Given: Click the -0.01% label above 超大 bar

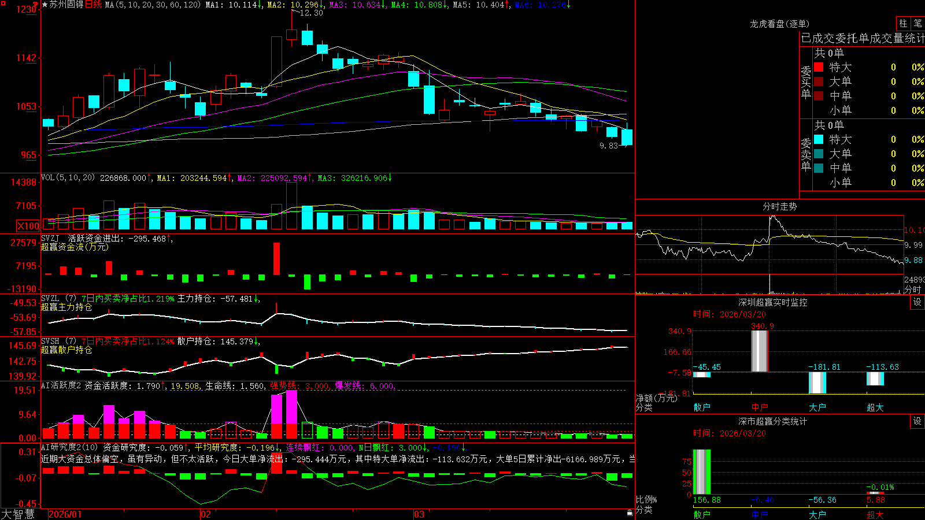Looking at the screenshot, I should click(880, 487).
